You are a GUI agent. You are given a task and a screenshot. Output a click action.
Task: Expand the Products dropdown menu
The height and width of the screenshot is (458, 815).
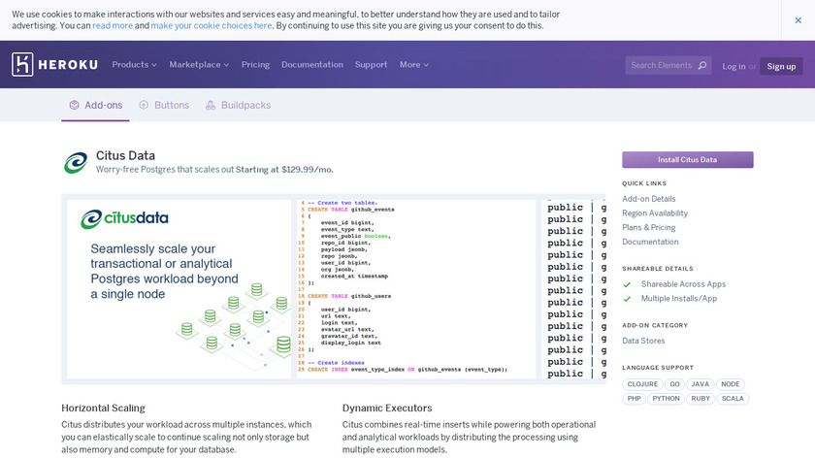click(x=134, y=65)
